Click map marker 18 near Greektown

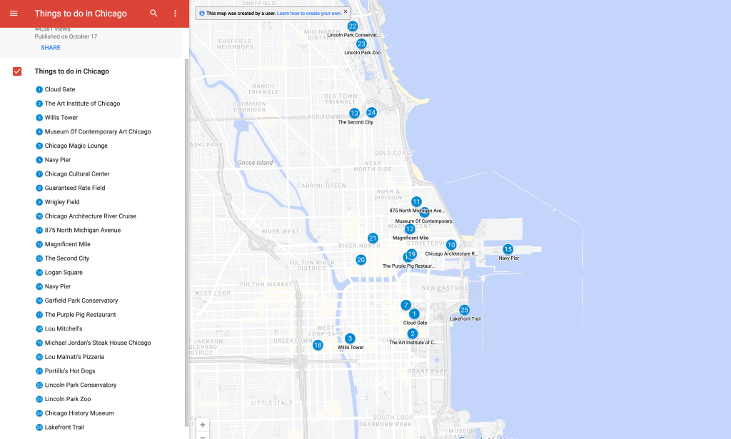pyautogui.click(x=318, y=345)
